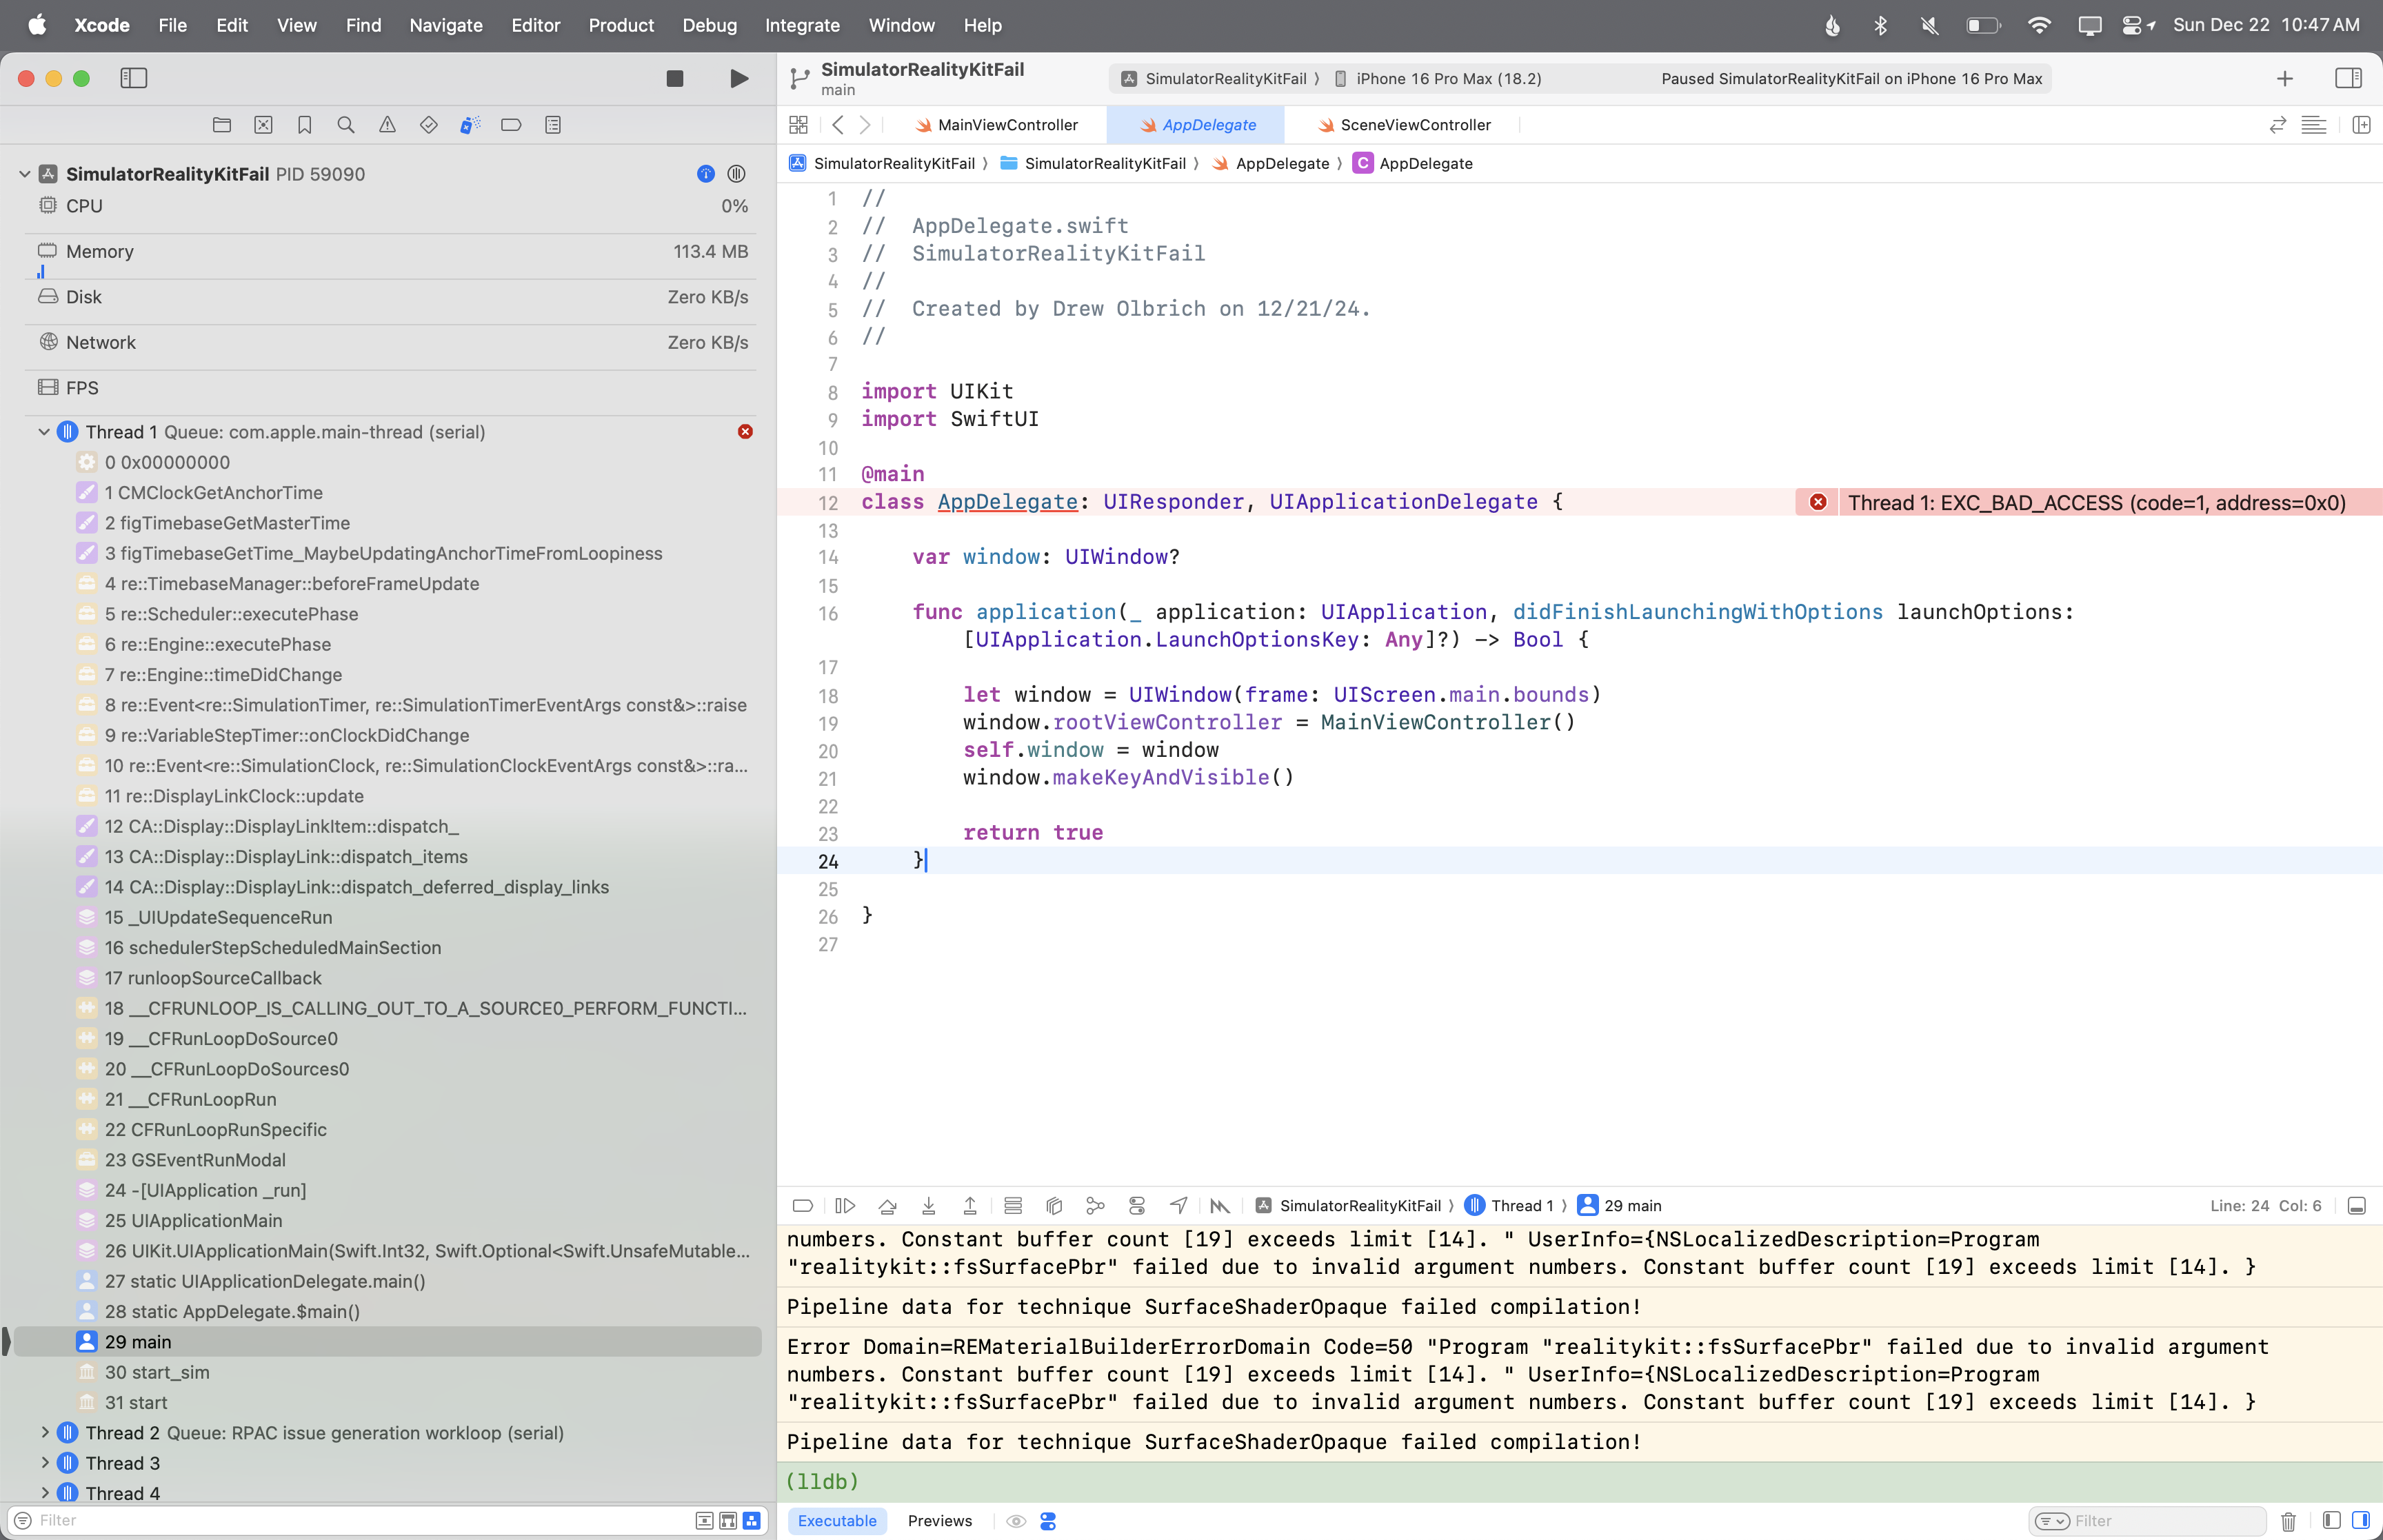Image resolution: width=2383 pixels, height=1540 pixels.
Task: Select the AppDelegate editor tab
Action: (x=1197, y=125)
